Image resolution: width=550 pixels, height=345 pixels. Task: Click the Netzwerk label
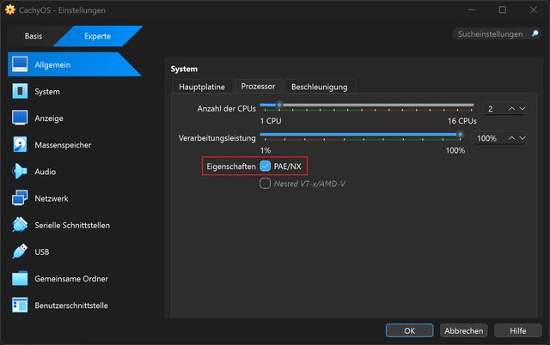coord(52,198)
